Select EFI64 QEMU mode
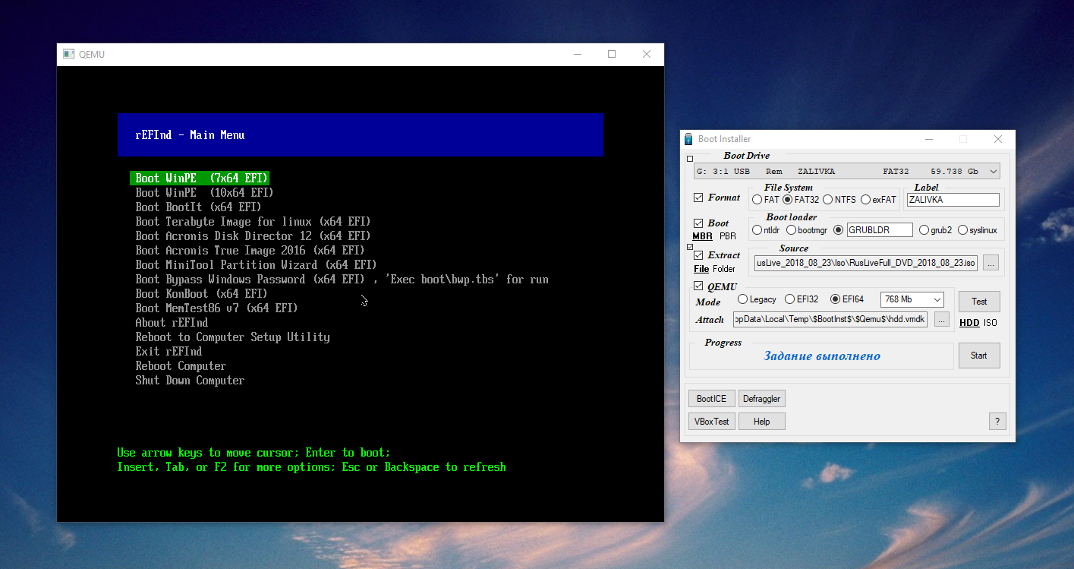Image resolution: width=1074 pixels, height=569 pixels. point(836,299)
